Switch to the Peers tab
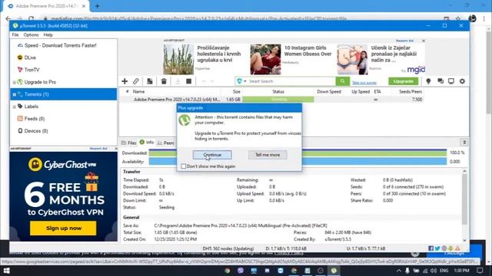Screen dimensions: 492x276 pos(166,143)
